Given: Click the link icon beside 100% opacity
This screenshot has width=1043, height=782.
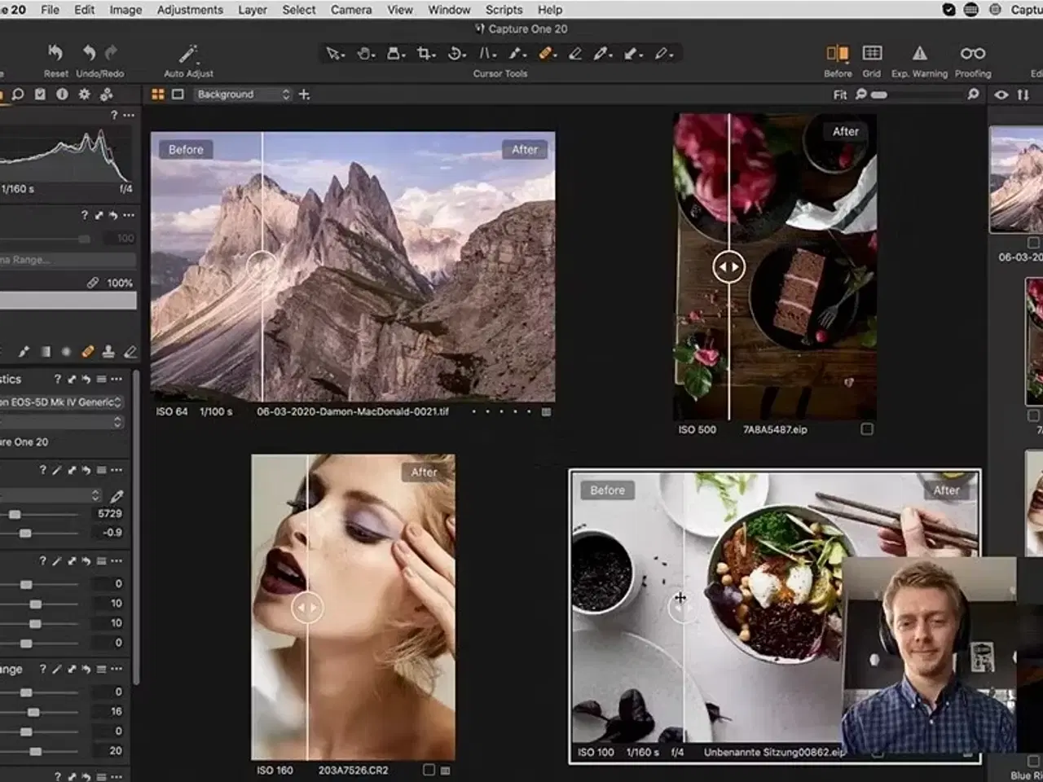Looking at the screenshot, I should (93, 283).
